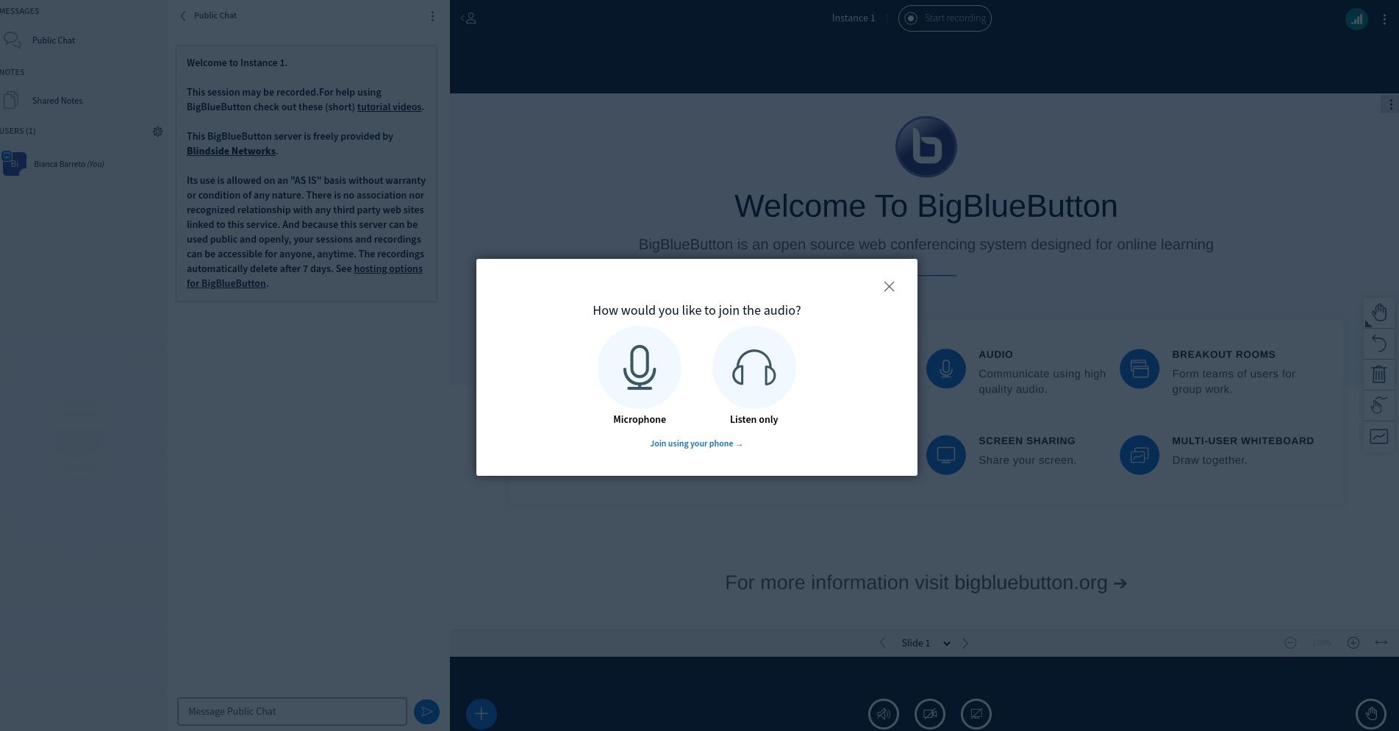1399x731 pixels.
Task: Select the Pan hand whiteboard tool
Action: coord(1379,313)
